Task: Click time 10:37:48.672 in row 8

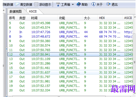Action: pos(41,37)
